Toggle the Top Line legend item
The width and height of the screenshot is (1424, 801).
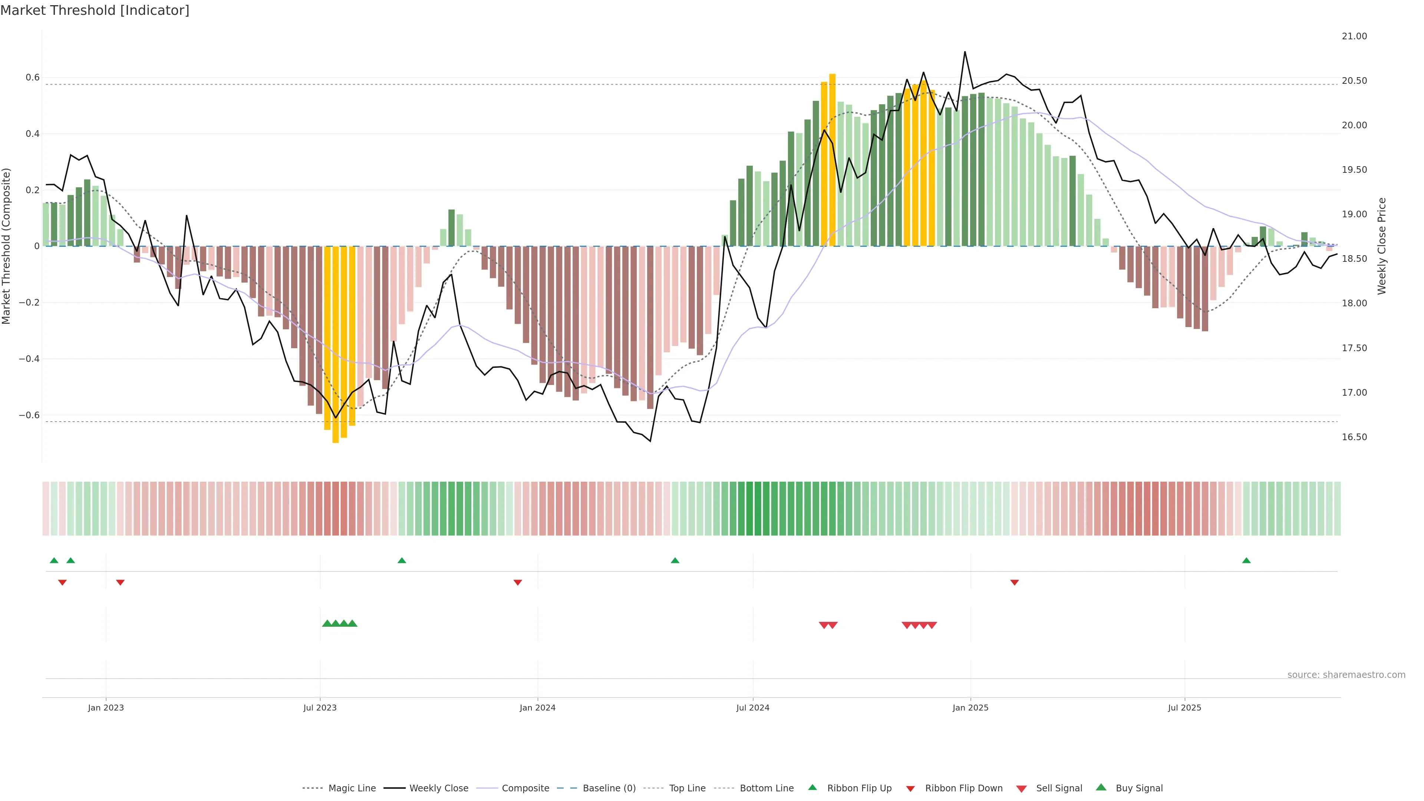point(687,788)
